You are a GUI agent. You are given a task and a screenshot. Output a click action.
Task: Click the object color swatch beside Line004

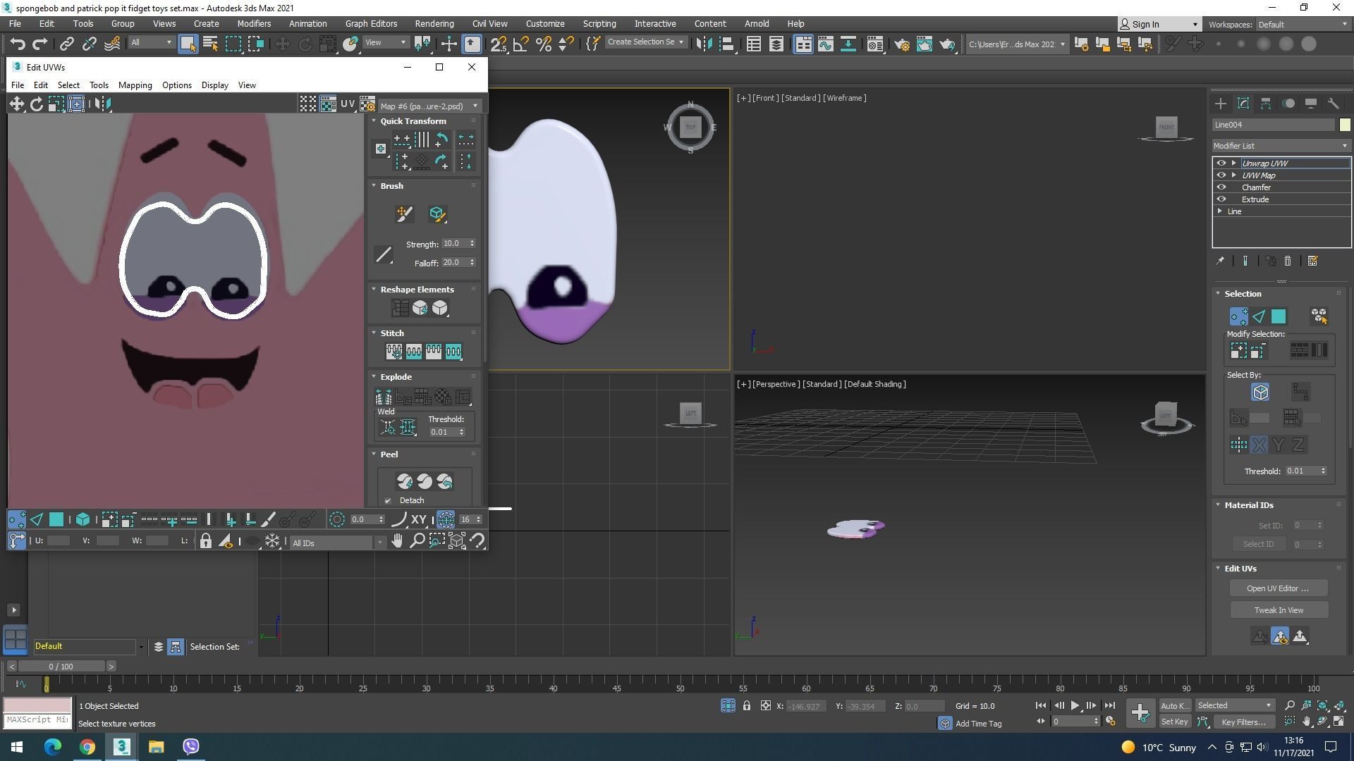pos(1344,125)
